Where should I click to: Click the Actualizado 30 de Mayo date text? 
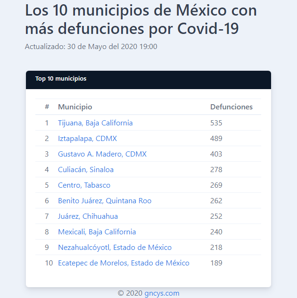[x=91, y=47]
